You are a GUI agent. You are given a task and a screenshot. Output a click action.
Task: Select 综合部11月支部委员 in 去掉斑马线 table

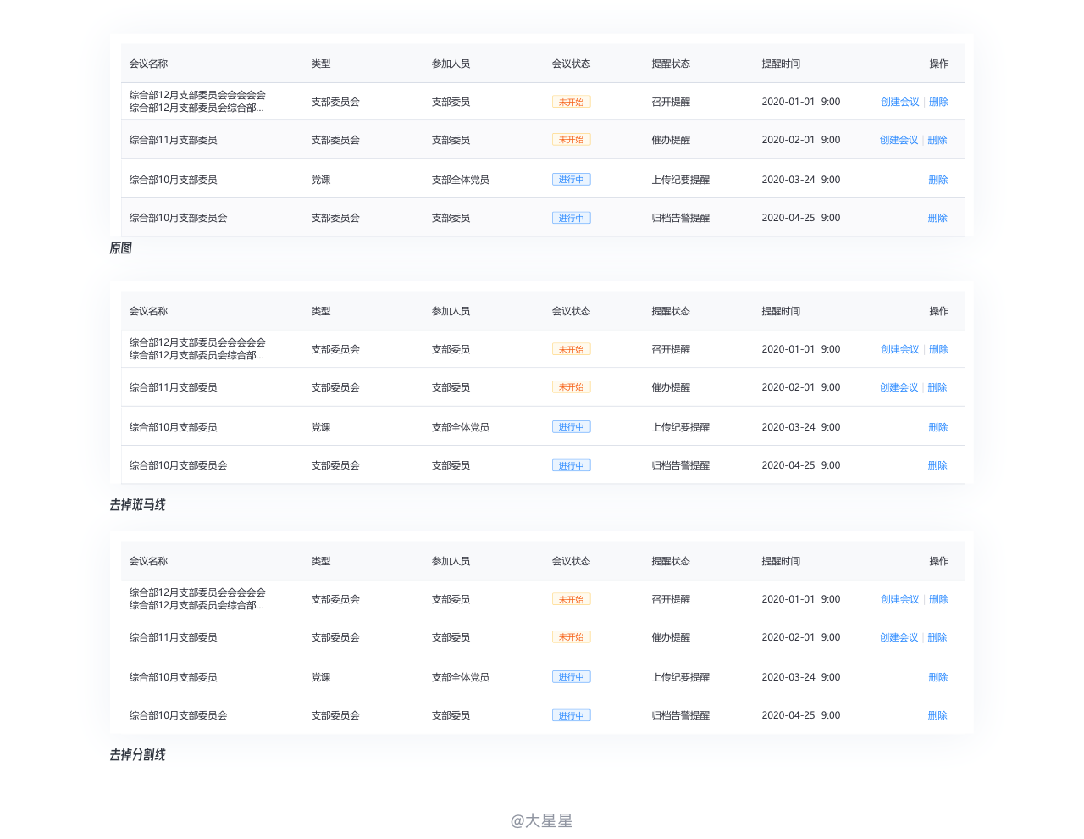coord(173,387)
